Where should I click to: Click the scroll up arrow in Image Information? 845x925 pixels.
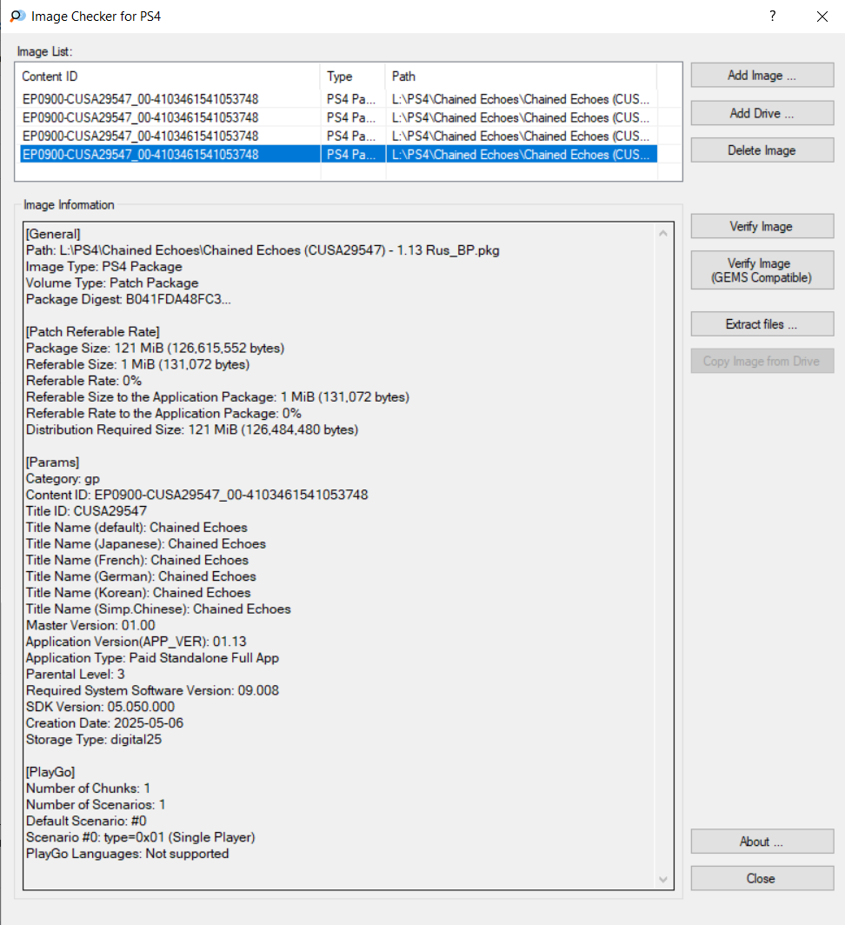tap(663, 234)
